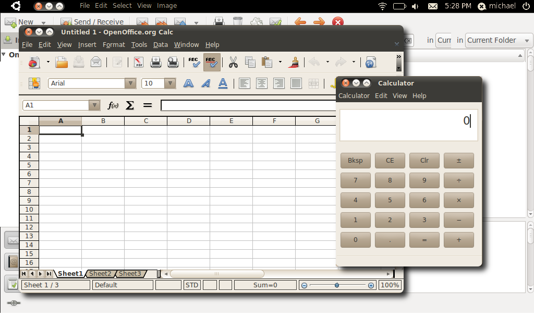534x316 pixels.
Task: Open the Function Wizard
Action: click(113, 105)
